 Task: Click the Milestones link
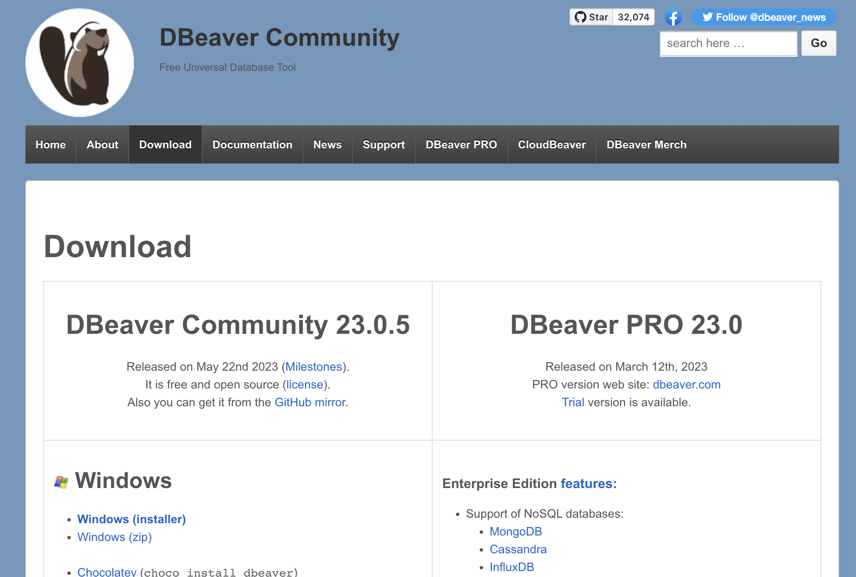point(314,366)
